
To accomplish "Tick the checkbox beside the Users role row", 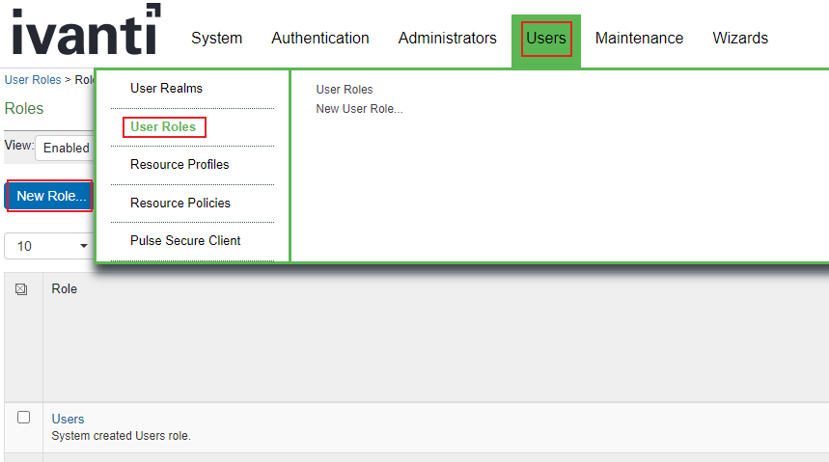I will 24,418.
